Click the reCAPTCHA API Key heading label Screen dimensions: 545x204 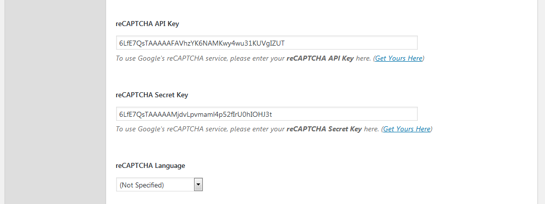click(x=147, y=24)
